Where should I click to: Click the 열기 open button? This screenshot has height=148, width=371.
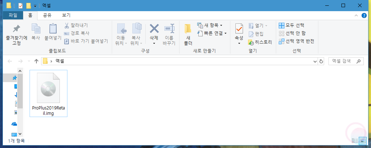pyautogui.click(x=258, y=26)
